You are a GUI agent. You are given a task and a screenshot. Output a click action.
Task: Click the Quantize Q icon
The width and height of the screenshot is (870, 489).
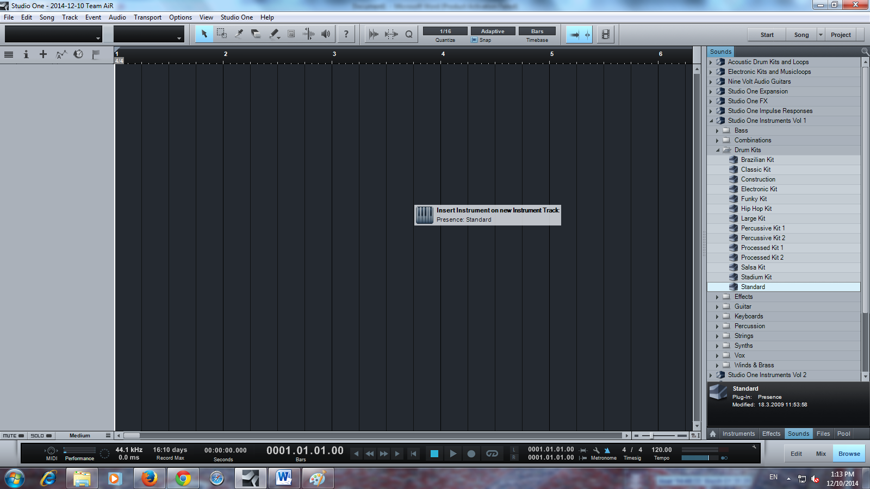[409, 34]
